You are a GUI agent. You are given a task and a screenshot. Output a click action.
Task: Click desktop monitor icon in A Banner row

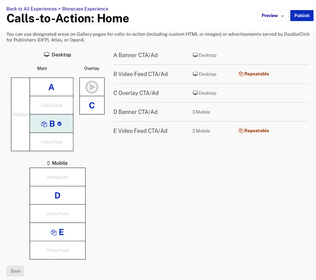coord(195,55)
